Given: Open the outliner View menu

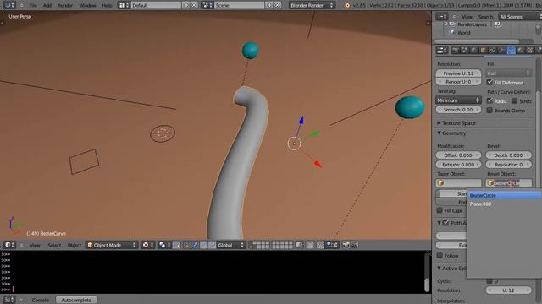Looking at the screenshot, I should pos(467,17).
